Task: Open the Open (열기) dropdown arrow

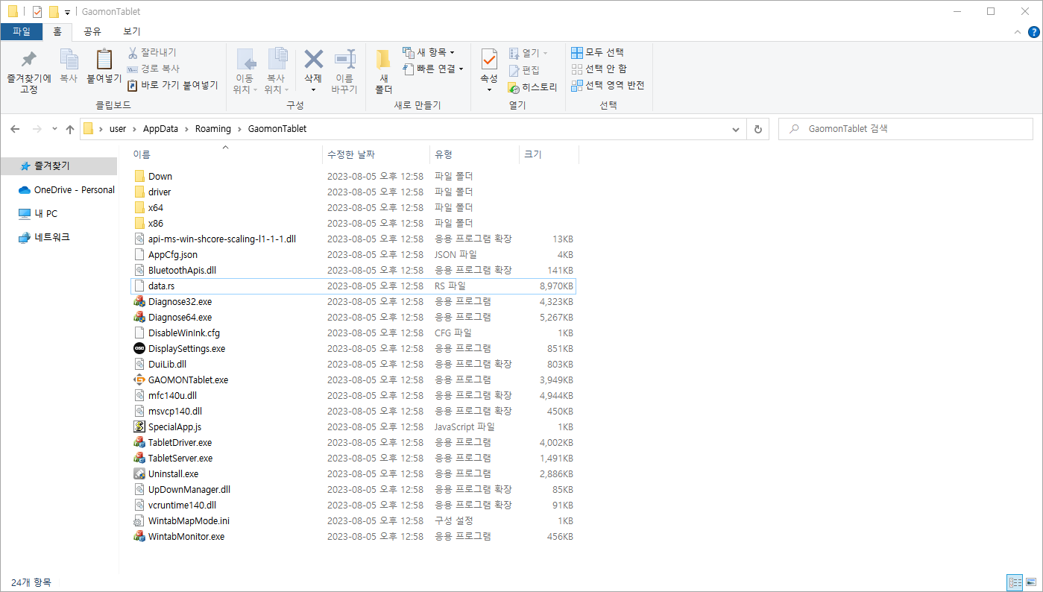Action: (x=544, y=53)
